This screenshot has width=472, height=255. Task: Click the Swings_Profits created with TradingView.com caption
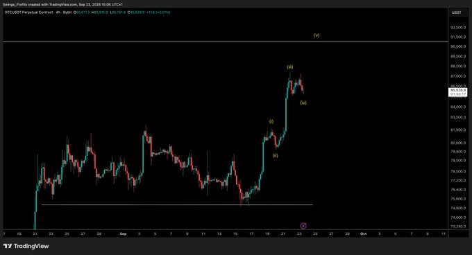pyautogui.click(x=62, y=5)
